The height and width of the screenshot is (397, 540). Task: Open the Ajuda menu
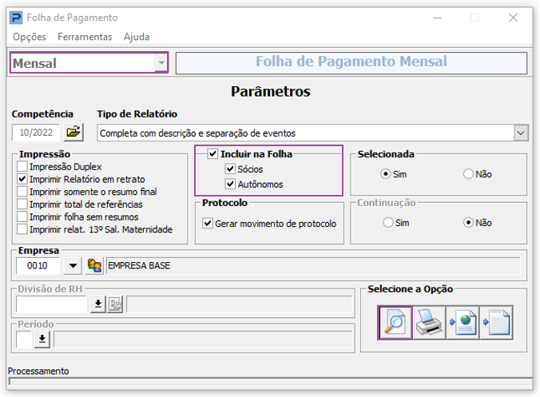tap(137, 37)
